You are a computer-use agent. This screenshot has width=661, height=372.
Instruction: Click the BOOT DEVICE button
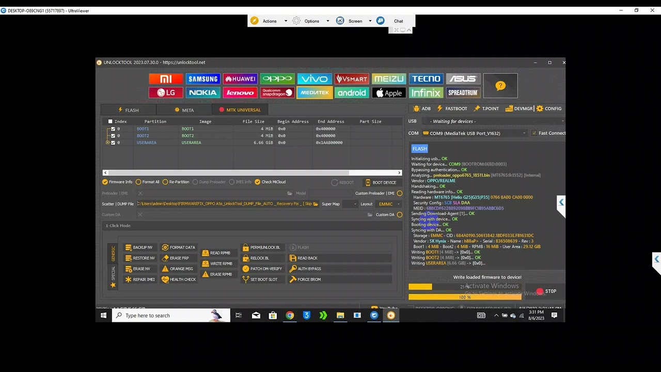click(381, 182)
